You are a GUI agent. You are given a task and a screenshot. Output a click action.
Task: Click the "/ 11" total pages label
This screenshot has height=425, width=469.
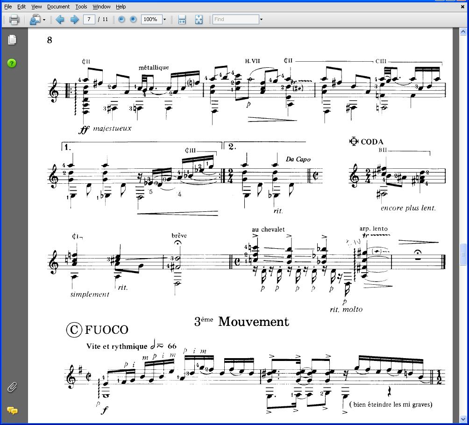click(103, 20)
